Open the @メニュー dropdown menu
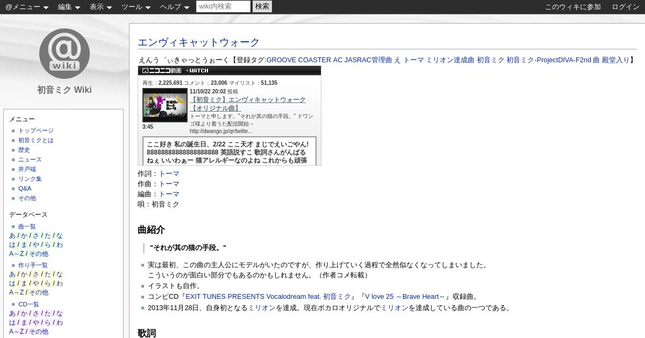The height and width of the screenshot is (338, 645). tap(27, 7)
